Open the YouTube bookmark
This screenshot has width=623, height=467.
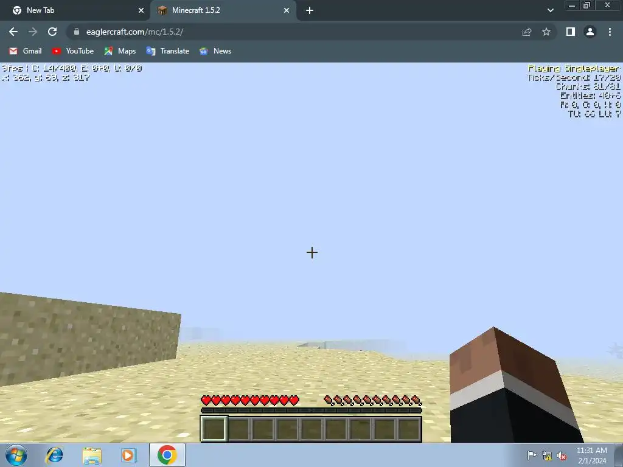click(73, 51)
